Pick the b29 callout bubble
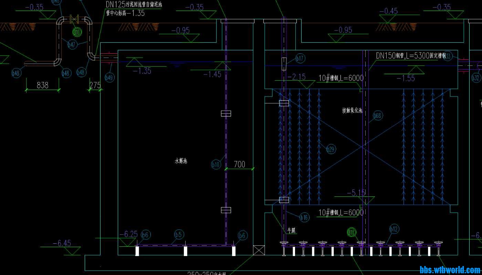This screenshot has height=275, width=482. [x=331, y=149]
